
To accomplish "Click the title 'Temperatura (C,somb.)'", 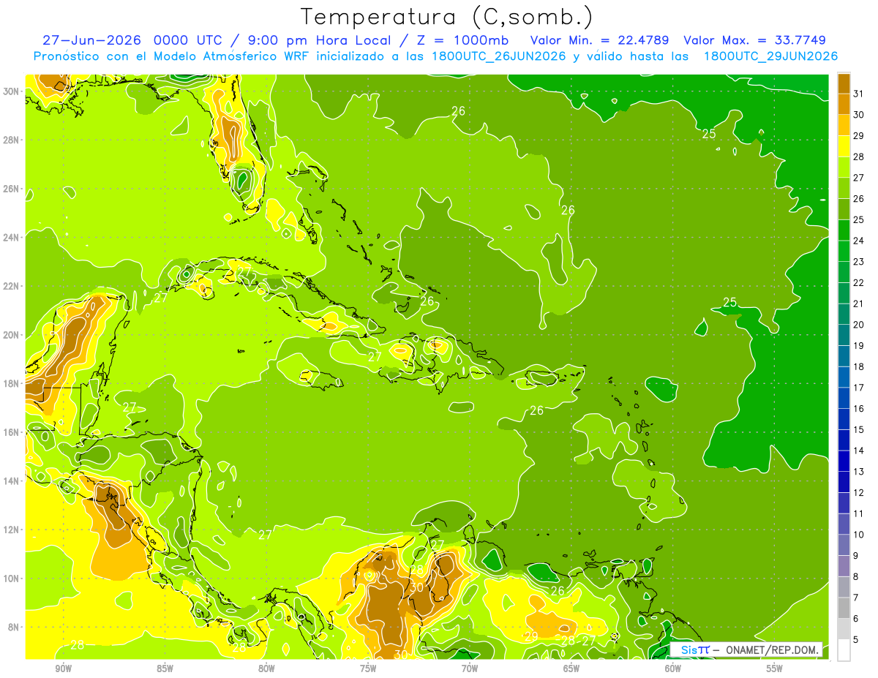I will (446, 16).
